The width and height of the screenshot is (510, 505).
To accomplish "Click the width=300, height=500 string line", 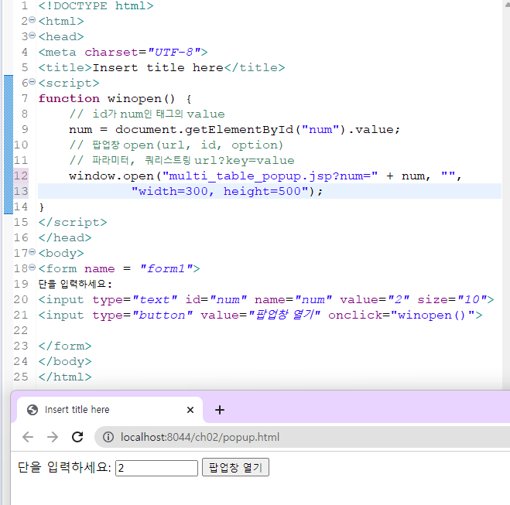I will click(227, 192).
